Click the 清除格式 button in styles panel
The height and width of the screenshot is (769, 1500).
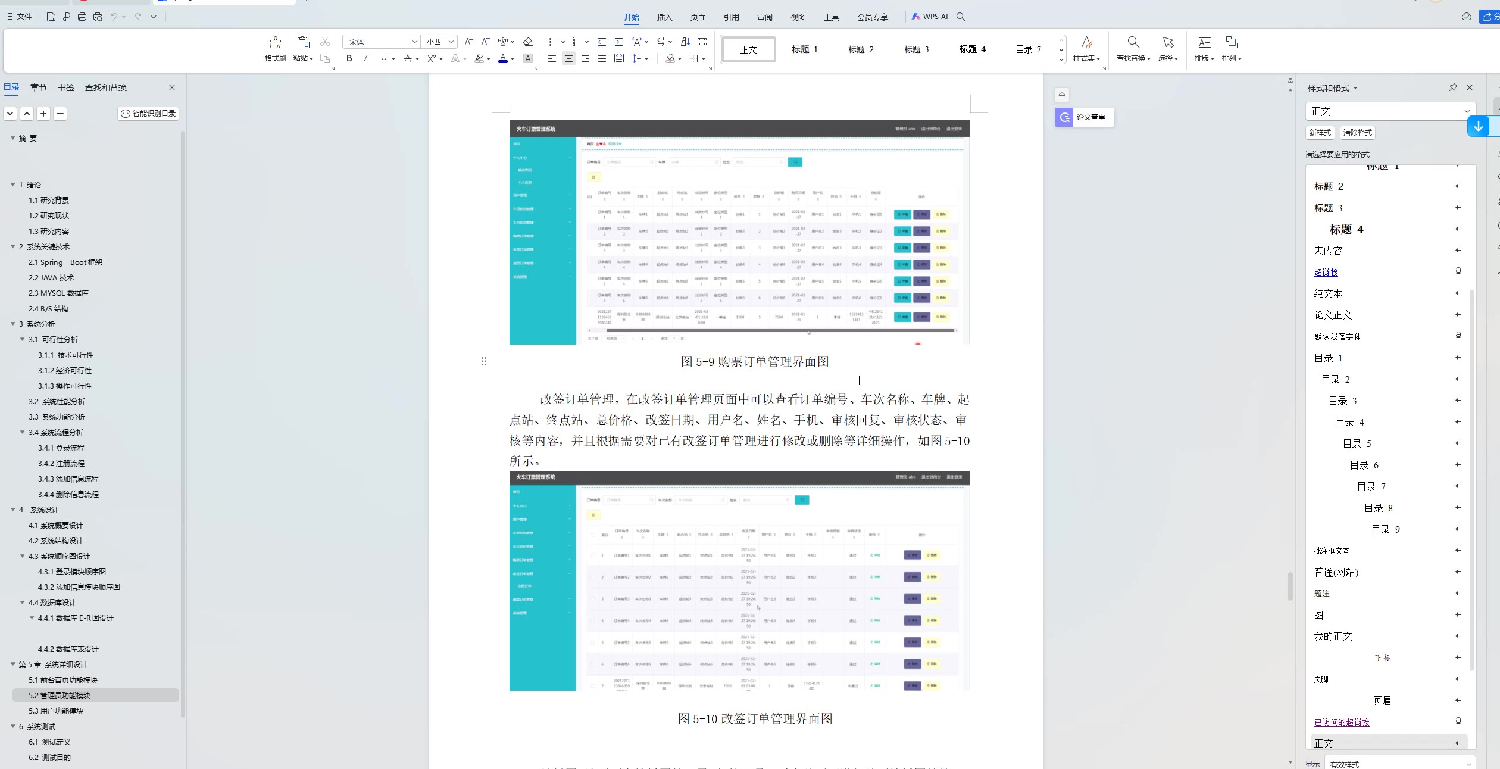1357,133
